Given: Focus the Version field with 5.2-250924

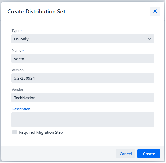Looking at the screenshot, I should pos(83,78).
